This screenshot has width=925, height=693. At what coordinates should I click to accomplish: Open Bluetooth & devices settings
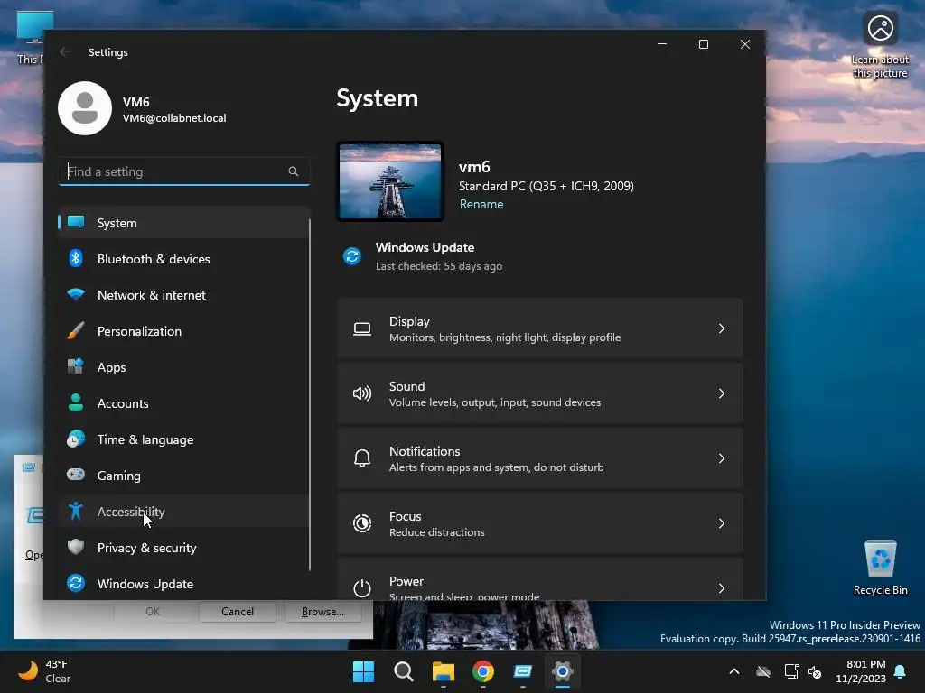pos(183,259)
